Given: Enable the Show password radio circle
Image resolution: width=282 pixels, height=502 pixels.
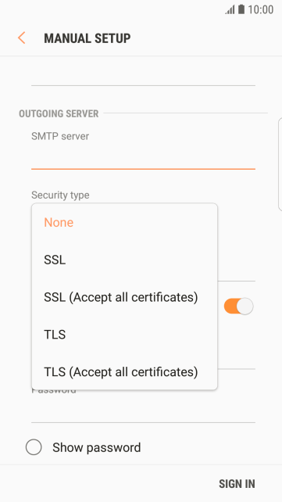Looking at the screenshot, I should (x=34, y=447).
